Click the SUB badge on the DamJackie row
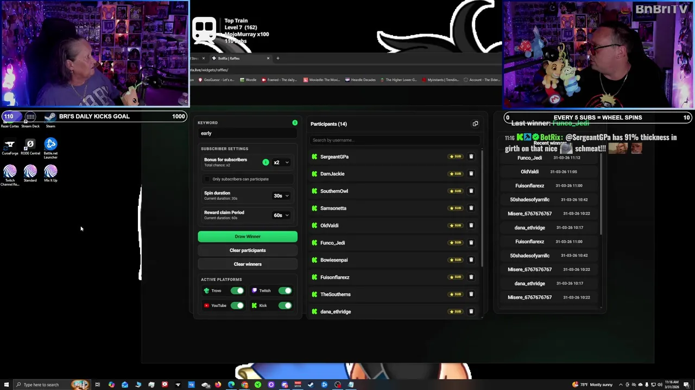695x390 pixels. tap(456, 174)
